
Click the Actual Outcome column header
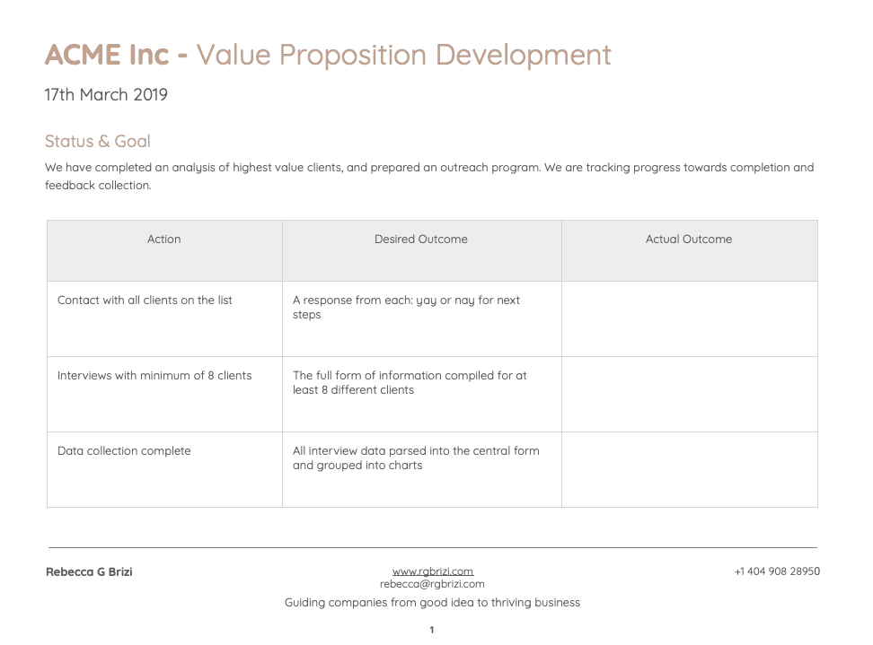(689, 251)
